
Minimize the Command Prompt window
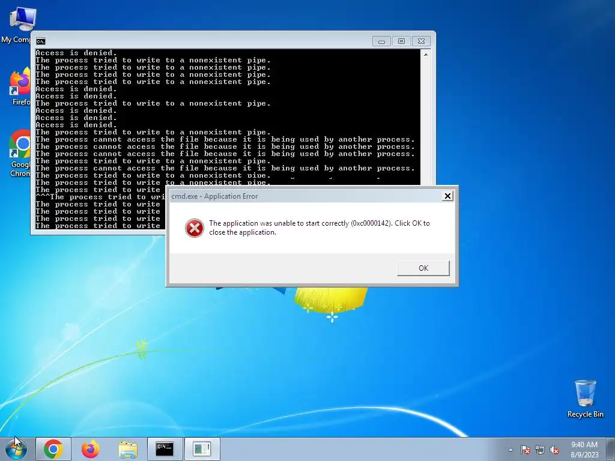[x=381, y=41]
